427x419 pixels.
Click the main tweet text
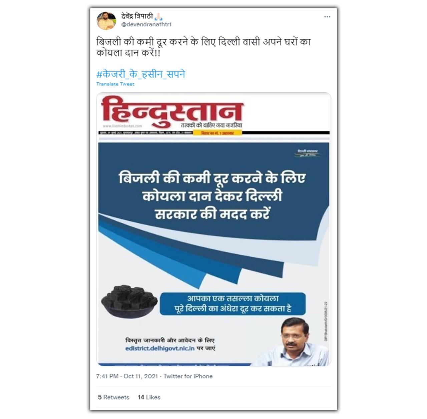pyautogui.click(x=203, y=47)
